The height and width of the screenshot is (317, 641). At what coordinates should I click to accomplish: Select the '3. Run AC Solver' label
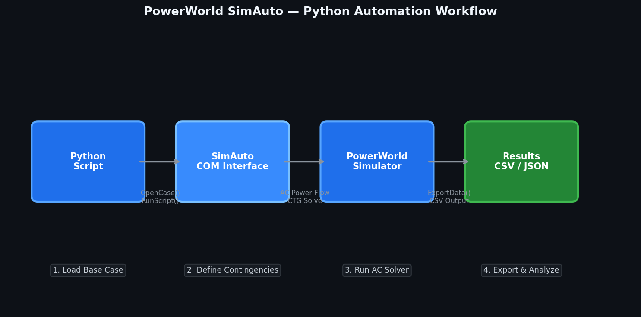point(377,270)
